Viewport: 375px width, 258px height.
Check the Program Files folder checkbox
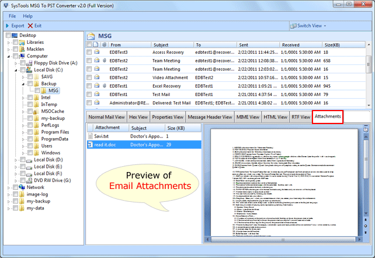point(30,132)
